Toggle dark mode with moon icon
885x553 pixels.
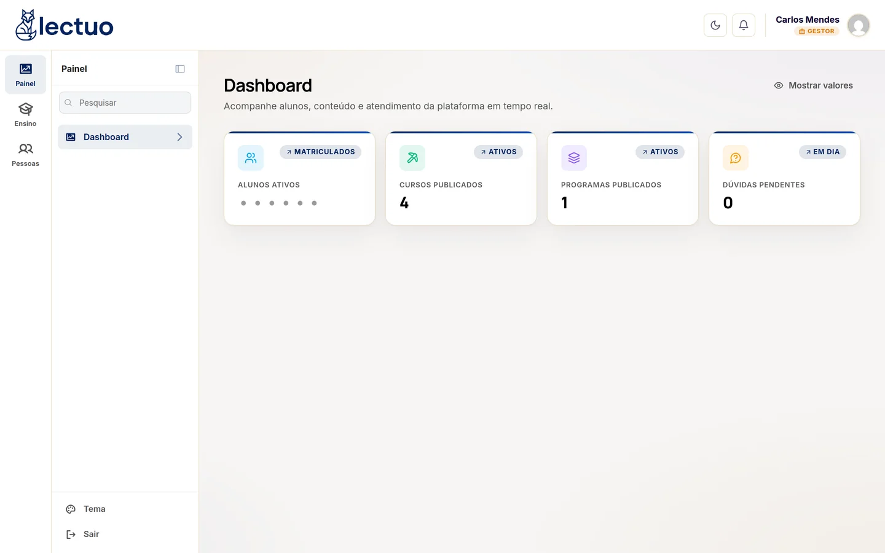[x=715, y=25]
